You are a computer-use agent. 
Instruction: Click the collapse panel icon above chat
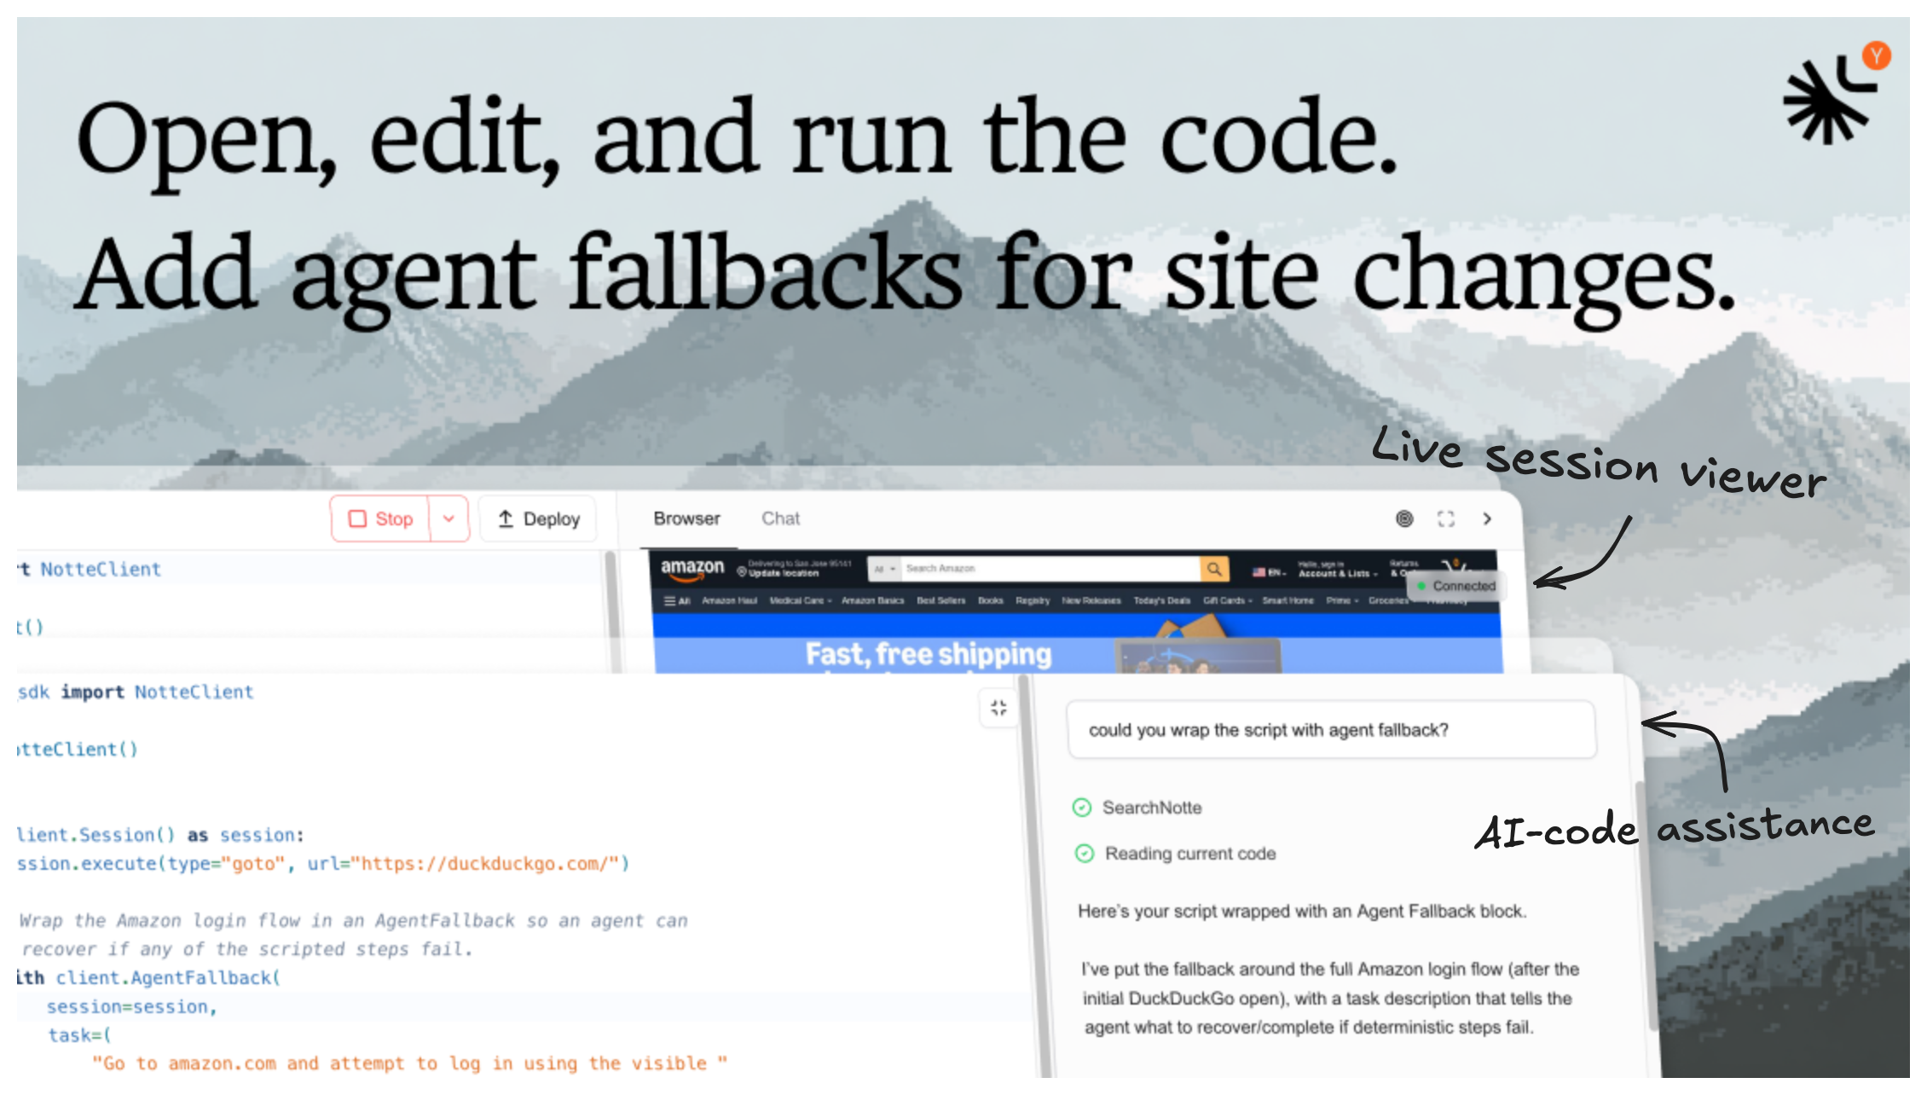click(998, 707)
